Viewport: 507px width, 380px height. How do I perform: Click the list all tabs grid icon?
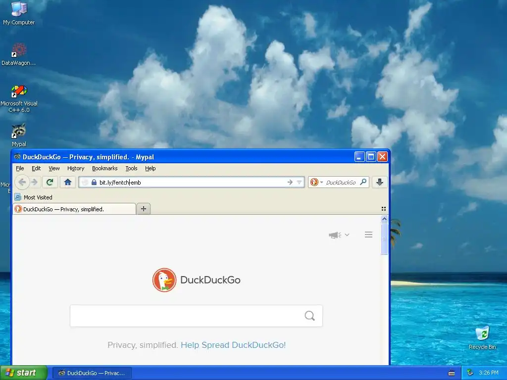tap(384, 209)
